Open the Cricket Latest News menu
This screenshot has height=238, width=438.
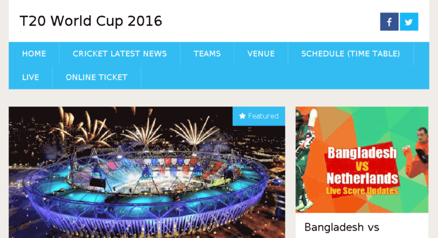click(x=120, y=54)
